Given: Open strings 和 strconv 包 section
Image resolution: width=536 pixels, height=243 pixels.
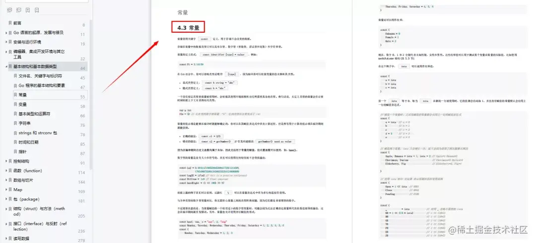Looking at the screenshot, I should (38, 133).
